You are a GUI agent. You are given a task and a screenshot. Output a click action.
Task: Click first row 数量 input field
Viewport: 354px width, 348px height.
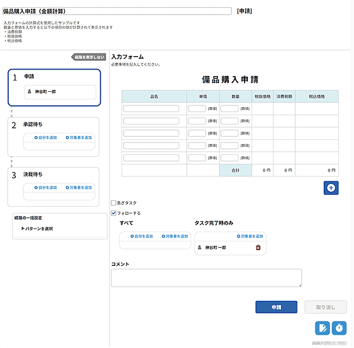click(230, 109)
